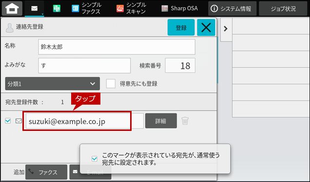This screenshot has height=182, width=310.
Task: Open the green fax mode icon
Action: pos(57,8)
